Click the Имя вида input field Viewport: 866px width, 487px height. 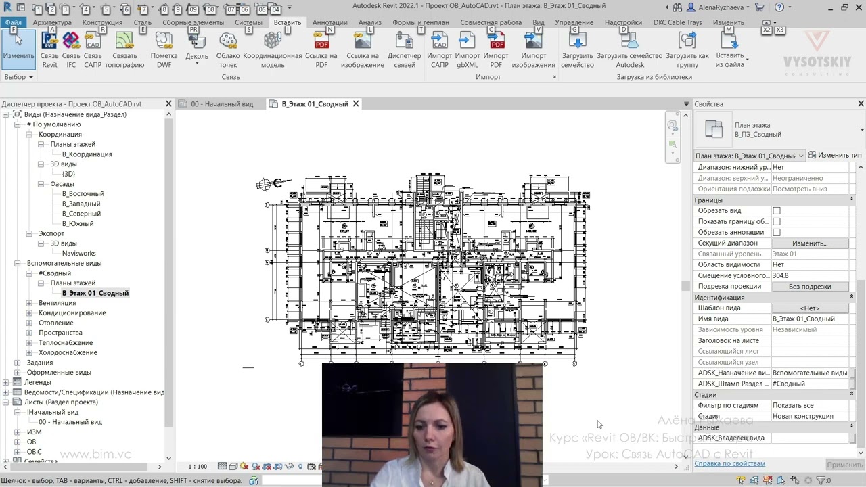[x=811, y=319]
